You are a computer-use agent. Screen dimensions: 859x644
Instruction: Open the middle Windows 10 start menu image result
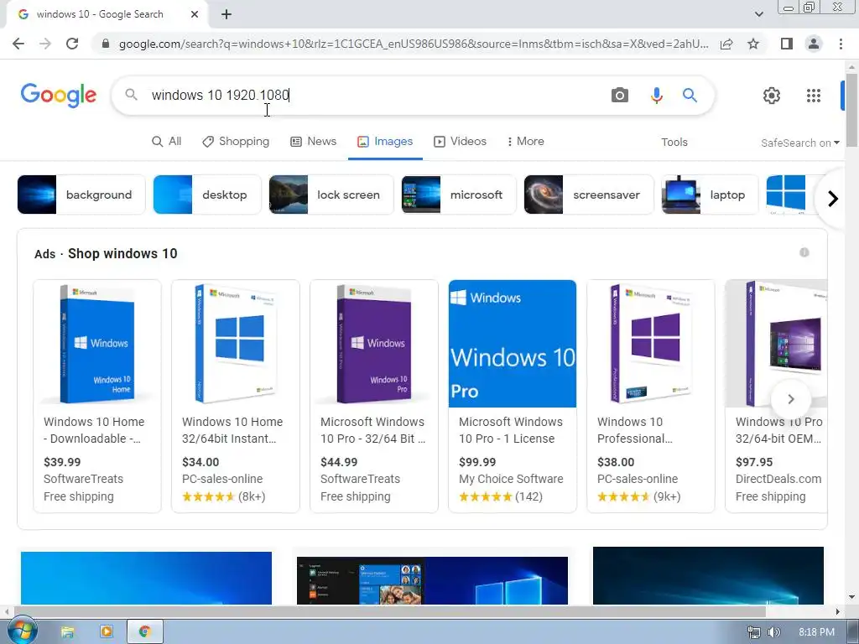[432, 580]
